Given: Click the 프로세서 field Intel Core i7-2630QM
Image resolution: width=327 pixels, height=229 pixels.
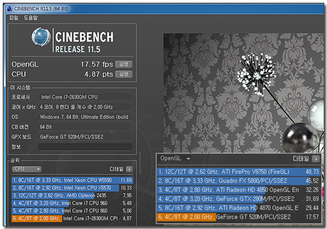Looking at the screenshot, I should (85, 97).
